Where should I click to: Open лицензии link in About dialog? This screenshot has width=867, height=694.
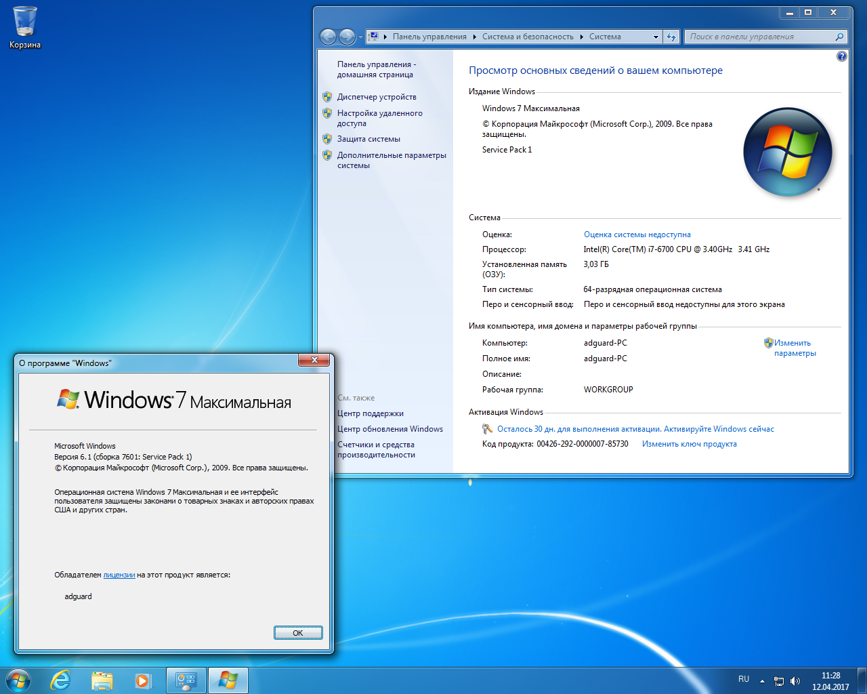tap(119, 575)
